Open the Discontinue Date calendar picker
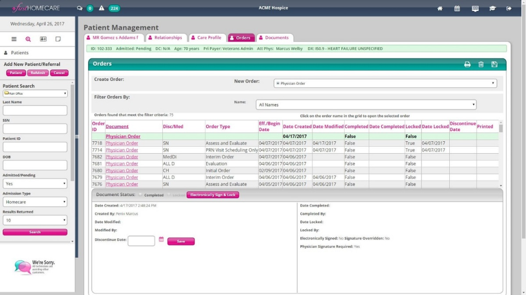This screenshot has height=295, width=526. pyautogui.click(x=161, y=240)
